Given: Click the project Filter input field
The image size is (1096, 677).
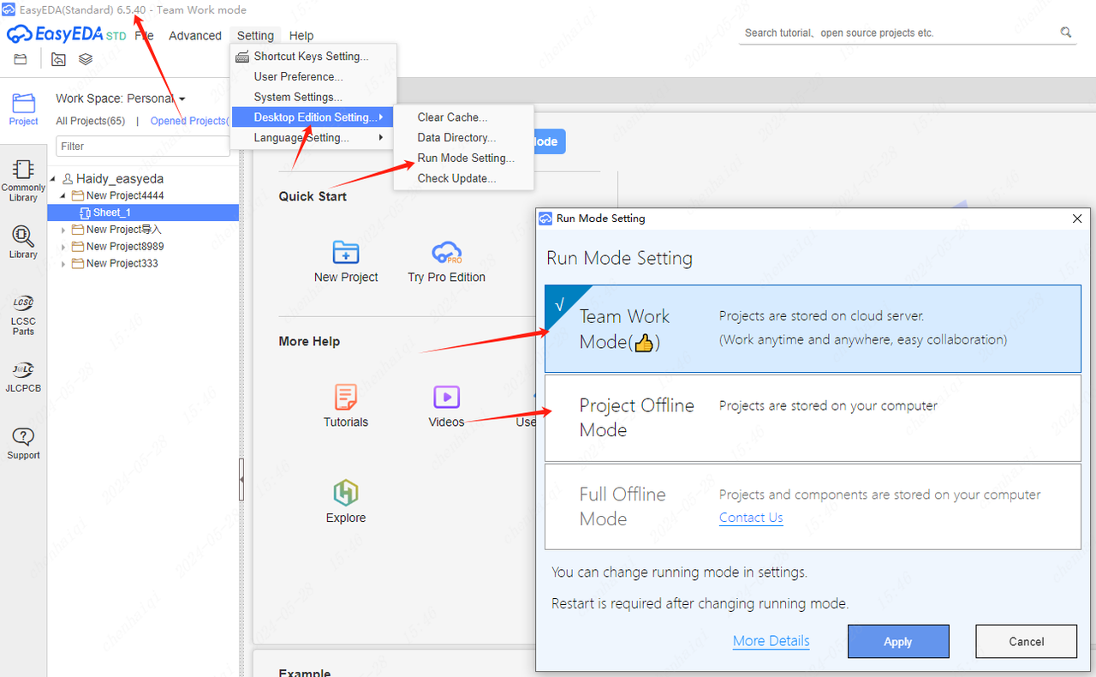Looking at the screenshot, I should click(x=143, y=147).
